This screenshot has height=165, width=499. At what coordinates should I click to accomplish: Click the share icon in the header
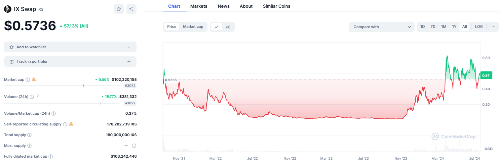(x=131, y=9)
